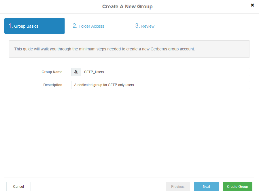
Task: Click the green Create Group button
Action: 237,186
